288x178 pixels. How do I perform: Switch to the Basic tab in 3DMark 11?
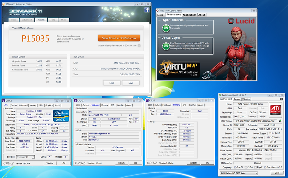tap(14, 20)
